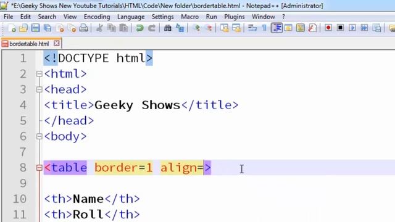The height and width of the screenshot is (222, 395).
Task: Collapse the table tag fold
Action: click(x=39, y=168)
